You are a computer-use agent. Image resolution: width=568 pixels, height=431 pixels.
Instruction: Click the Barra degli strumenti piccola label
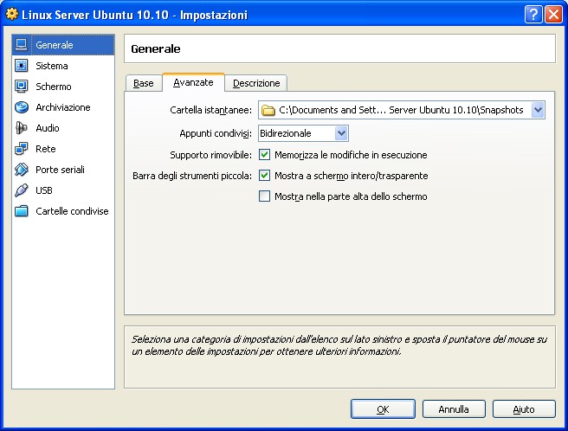point(192,176)
